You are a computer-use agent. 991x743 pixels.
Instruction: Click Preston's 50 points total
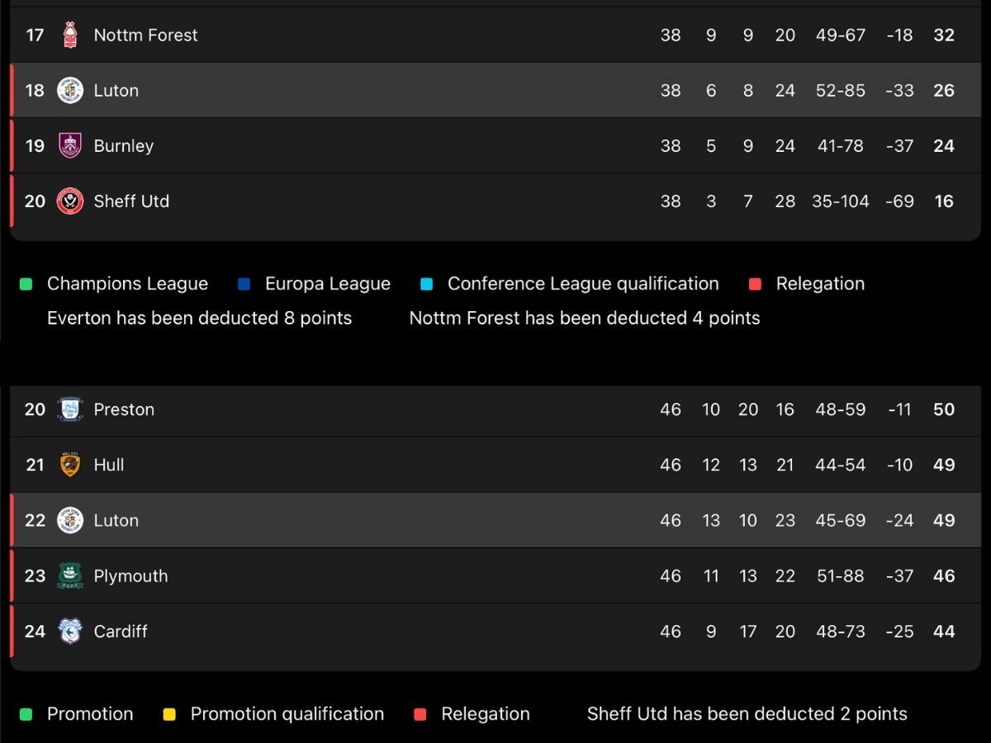tap(944, 409)
